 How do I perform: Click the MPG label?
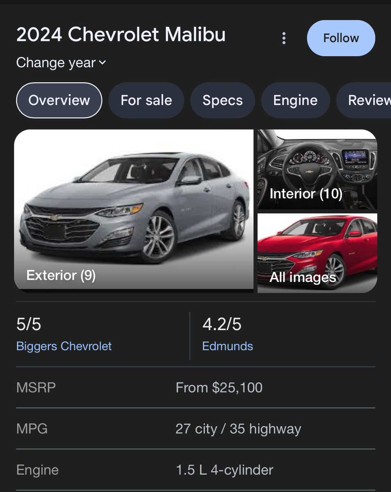point(32,429)
